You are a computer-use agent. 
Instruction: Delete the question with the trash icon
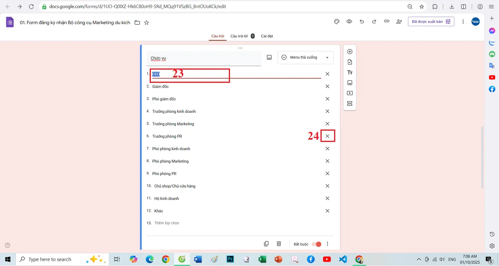pyautogui.click(x=279, y=243)
